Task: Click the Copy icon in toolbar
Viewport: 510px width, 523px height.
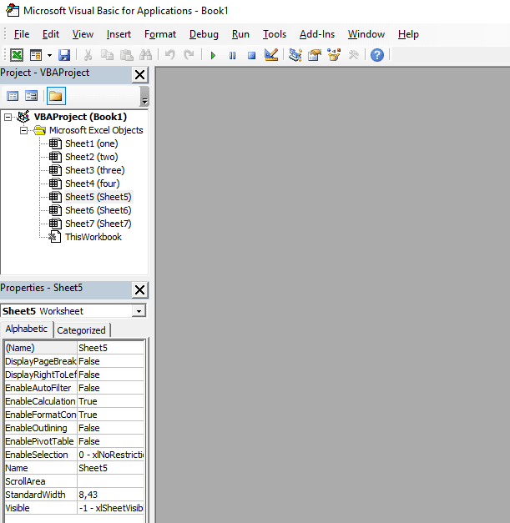Action: point(107,55)
